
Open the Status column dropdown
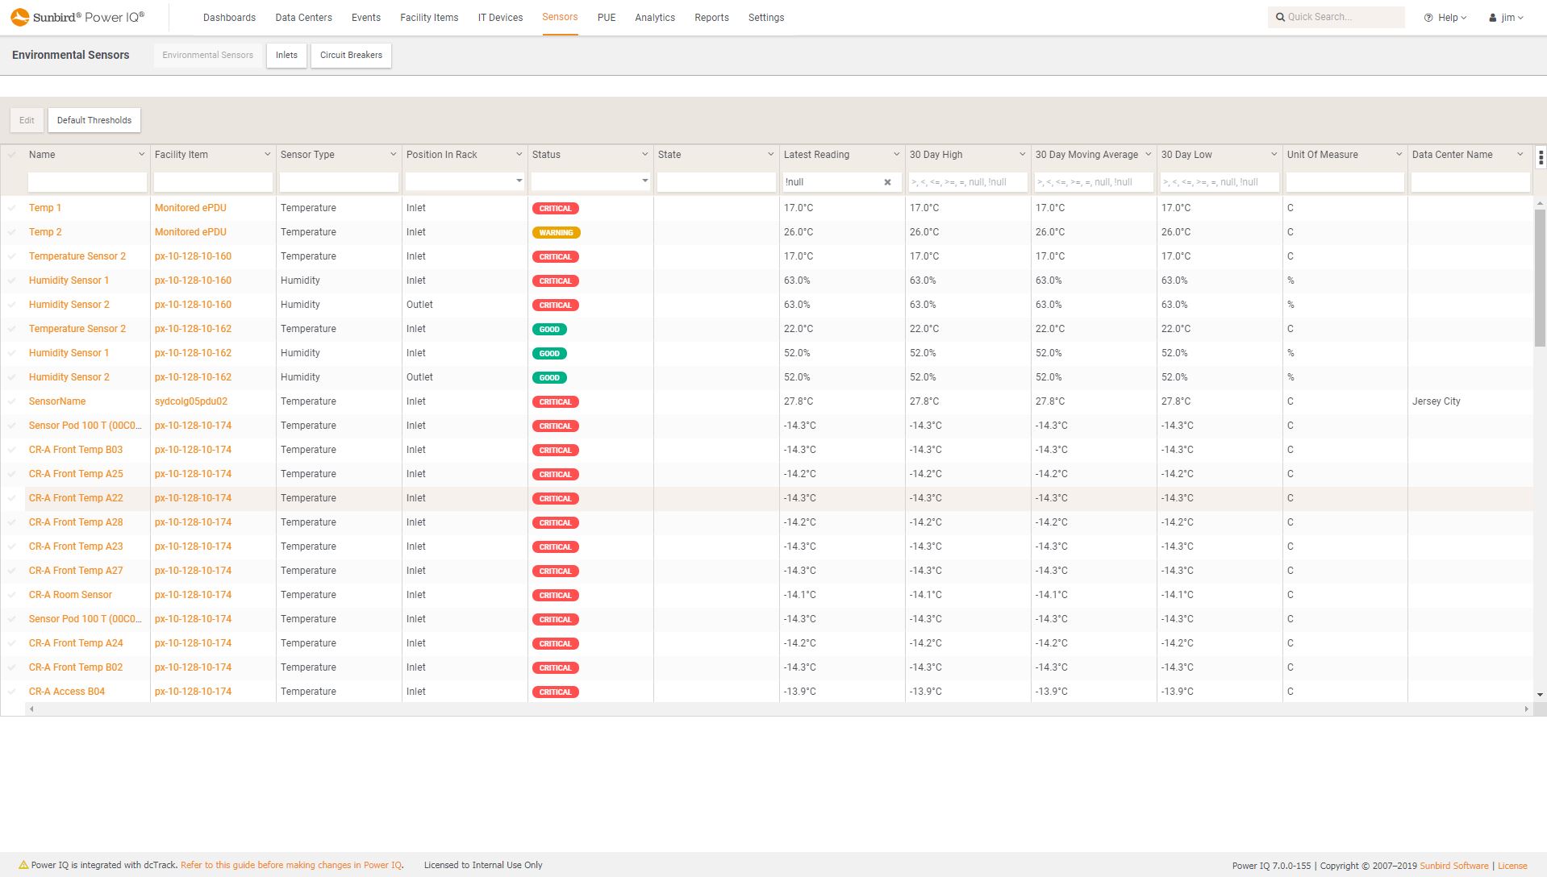tap(644, 154)
